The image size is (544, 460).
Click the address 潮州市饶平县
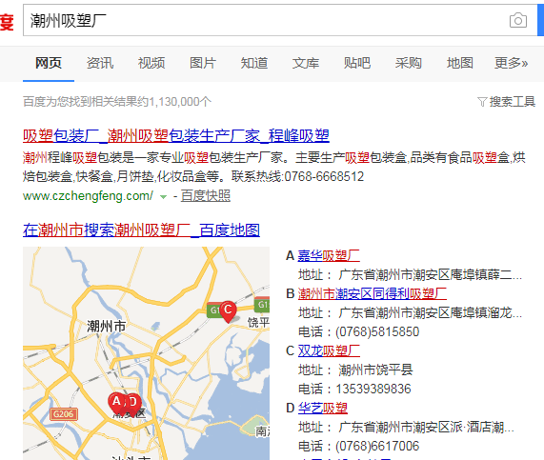375,370
